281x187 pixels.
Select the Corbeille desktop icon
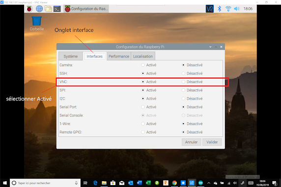coord(36,24)
